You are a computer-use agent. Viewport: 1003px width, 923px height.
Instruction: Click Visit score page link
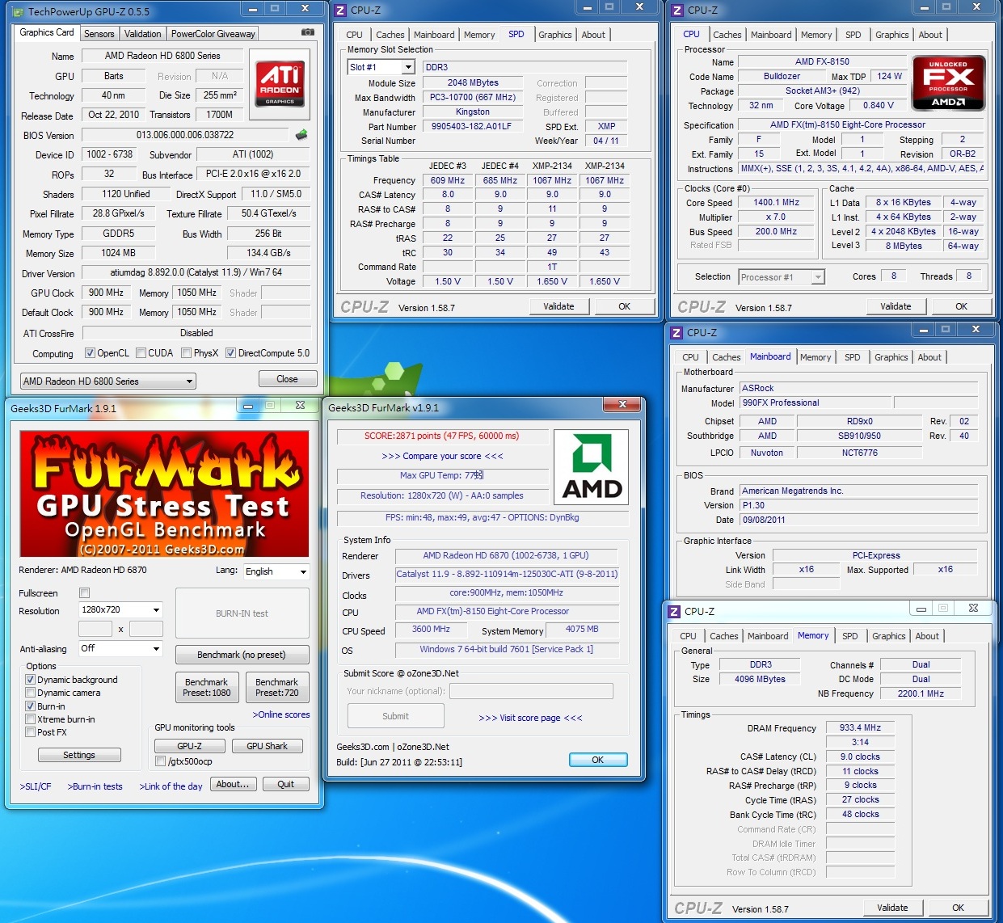tap(530, 718)
